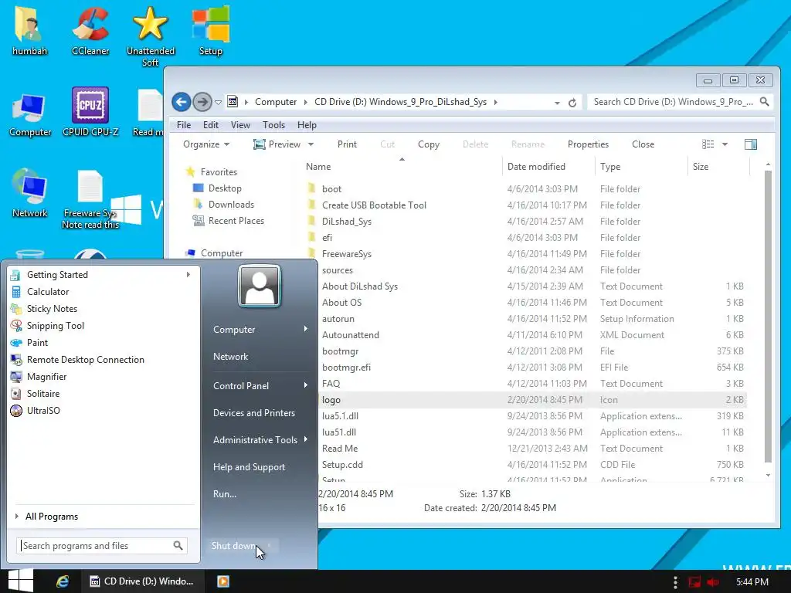791x593 pixels.
Task: Open view options dropdown arrow
Action: [725, 144]
